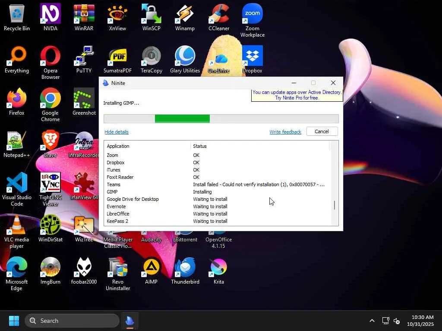Expand the system tray hidden icons chevron
Image resolution: width=442 pixels, height=331 pixels.
coord(372,321)
